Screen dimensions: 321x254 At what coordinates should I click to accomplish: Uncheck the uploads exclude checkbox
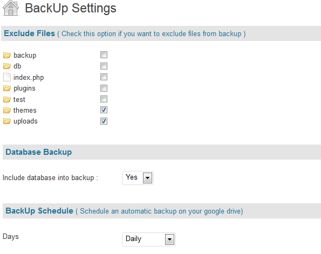click(104, 121)
